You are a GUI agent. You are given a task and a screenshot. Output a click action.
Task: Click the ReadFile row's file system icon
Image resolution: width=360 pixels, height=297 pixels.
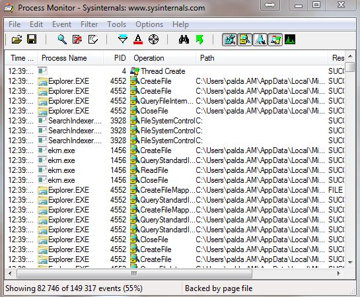pos(135,170)
